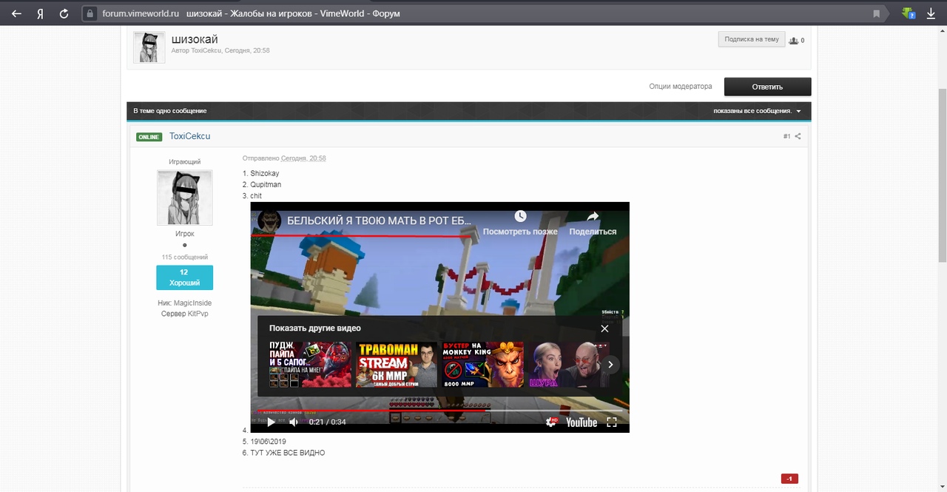Click the 'Показать другие видео' heading
The image size is (947, 492).
click(315, 328)
